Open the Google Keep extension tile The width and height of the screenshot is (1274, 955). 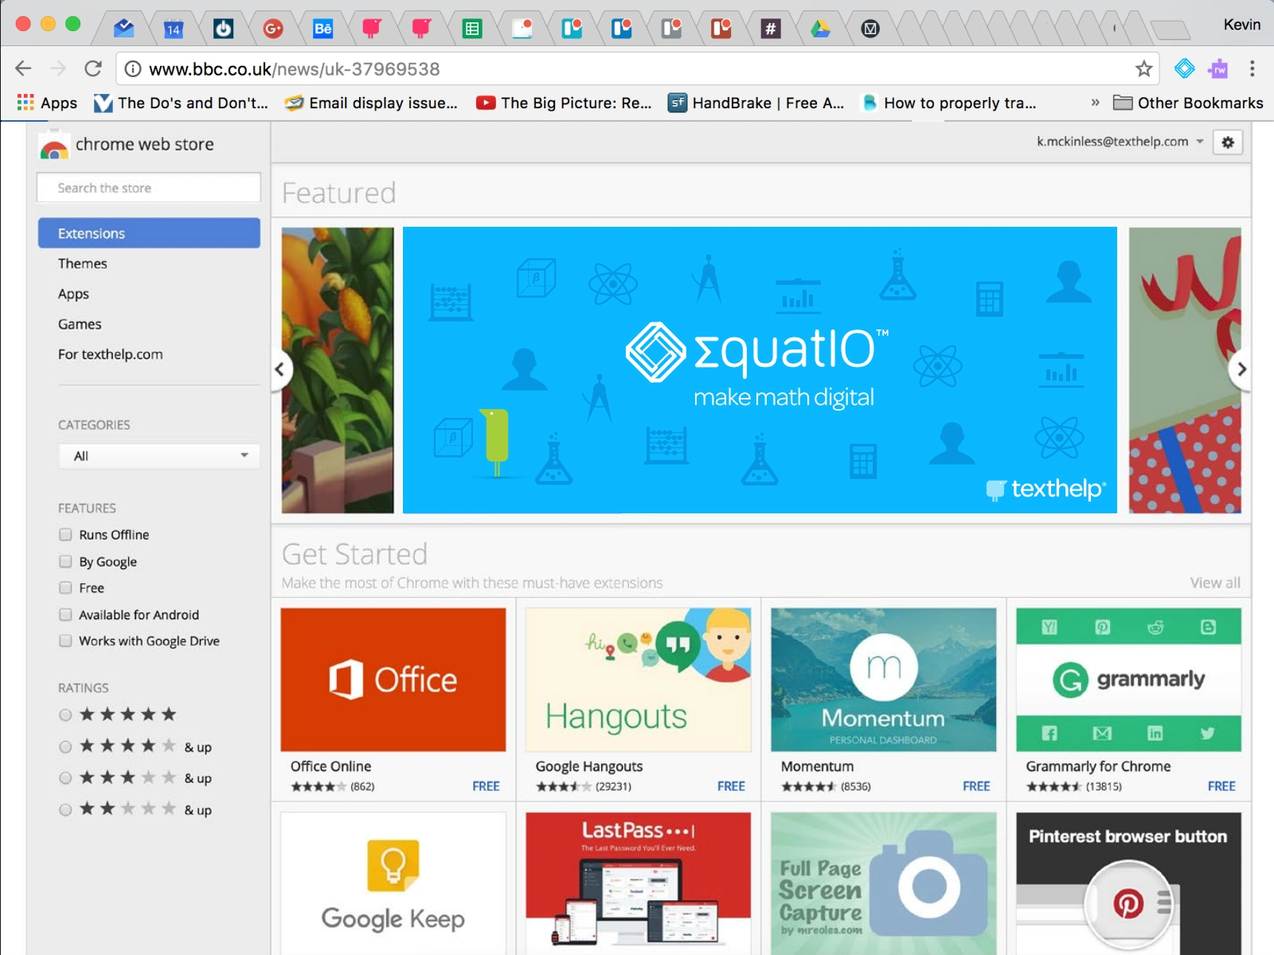click(393, 883)
